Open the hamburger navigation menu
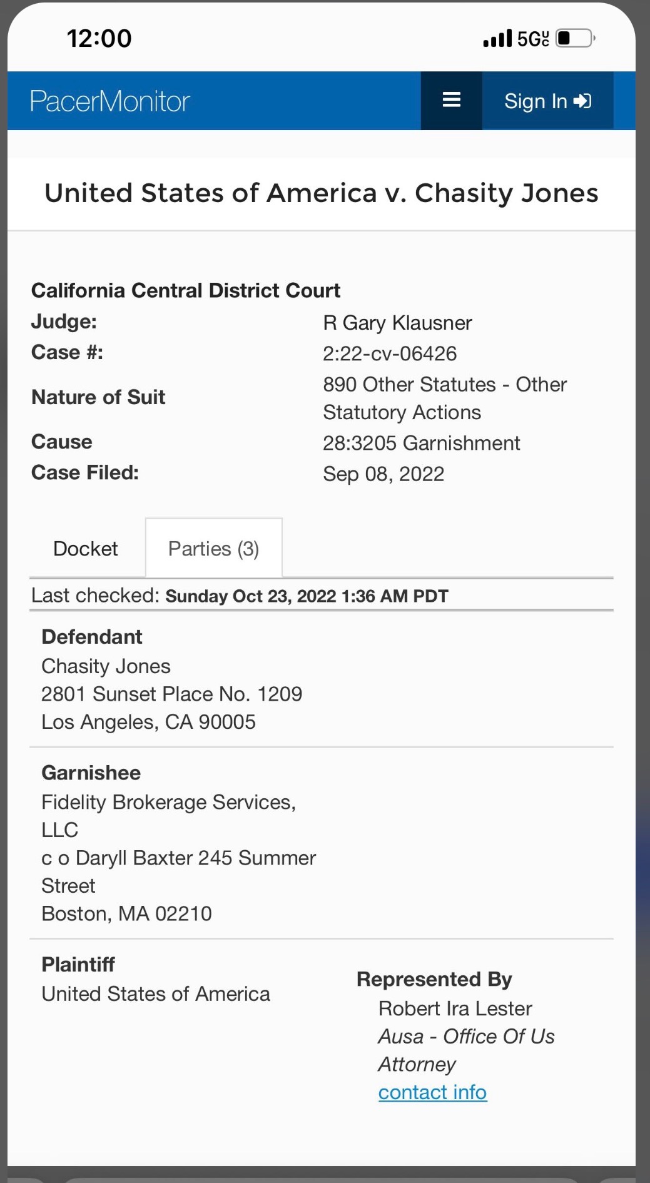 tap(451, 101)
